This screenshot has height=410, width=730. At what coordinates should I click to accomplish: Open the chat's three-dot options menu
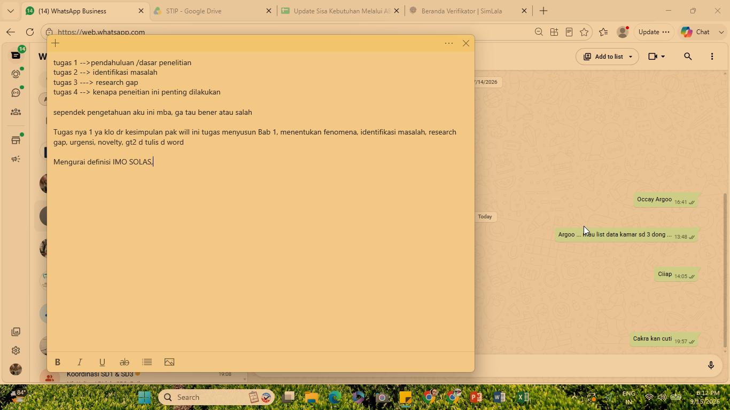tap(712, 56)
